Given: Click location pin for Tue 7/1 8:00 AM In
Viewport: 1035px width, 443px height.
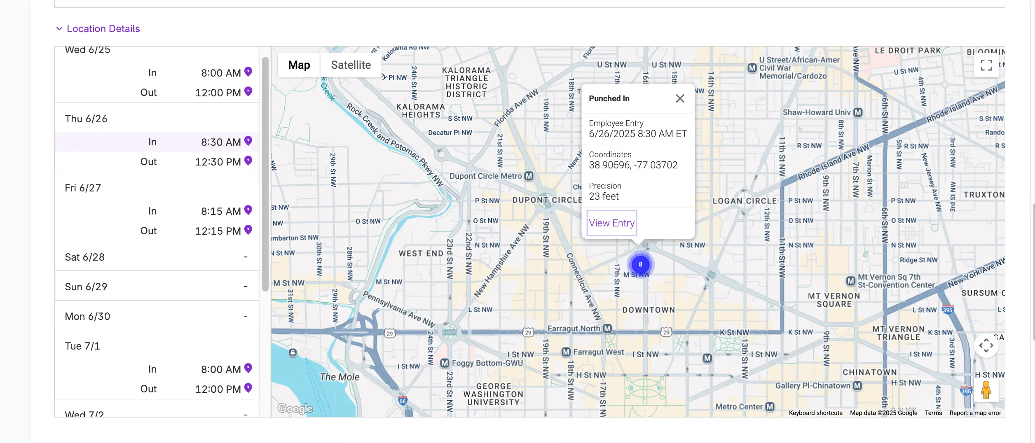Looking at the screenshot, I should (248, 368).
